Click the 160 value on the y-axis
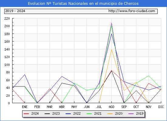Image resolution: width=167 pixels, height=121 pixels. [x=7, y=41]
